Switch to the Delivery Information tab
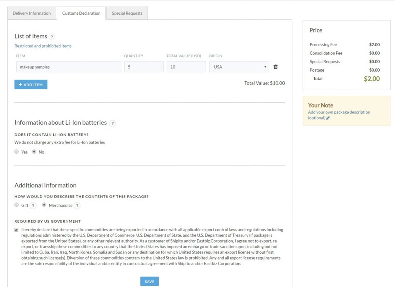This screenshot has width=395, height=287. (x=32, y=13)
